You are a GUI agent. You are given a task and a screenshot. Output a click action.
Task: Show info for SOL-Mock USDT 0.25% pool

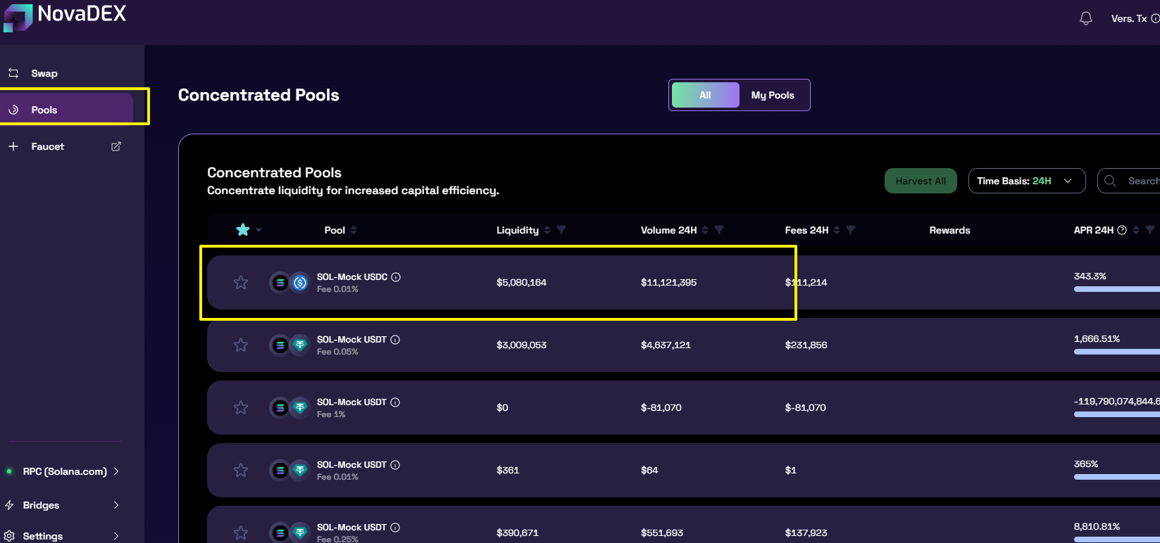click(x=395, y=528)
